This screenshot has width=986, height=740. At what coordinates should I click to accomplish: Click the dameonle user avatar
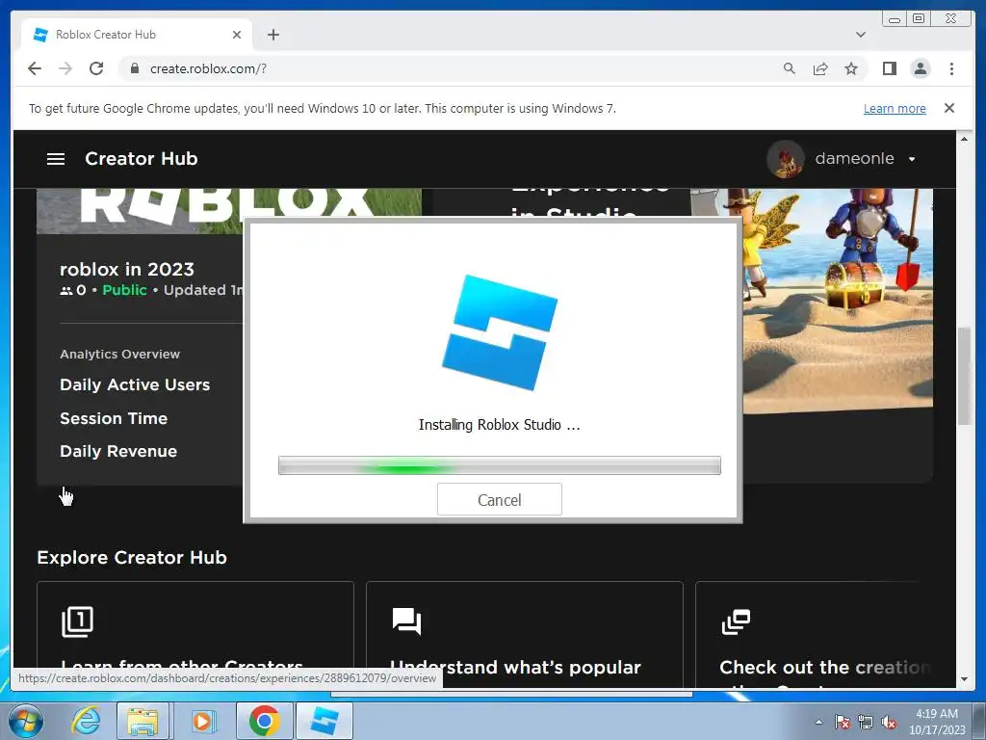[x=786, y=159]
